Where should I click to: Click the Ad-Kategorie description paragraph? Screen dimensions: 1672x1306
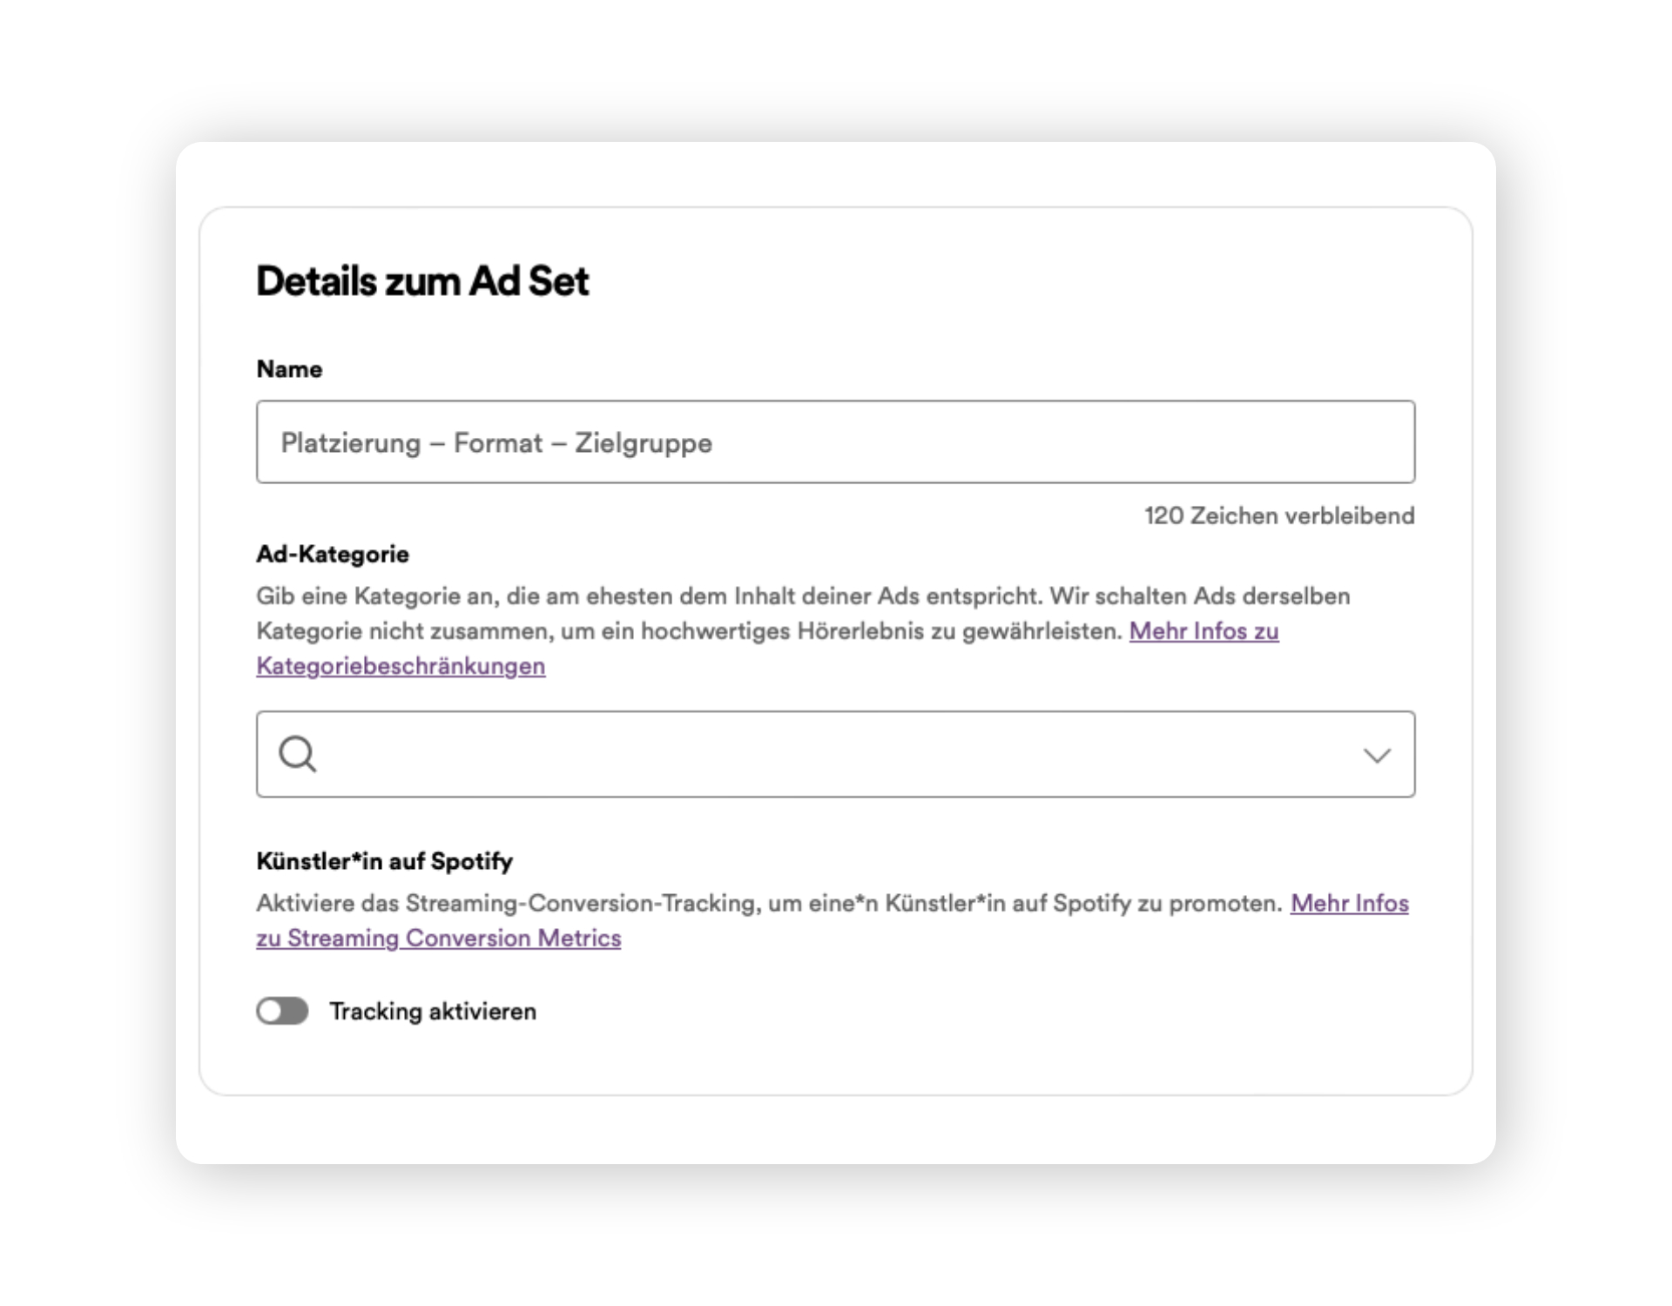[x=803, y=631]
